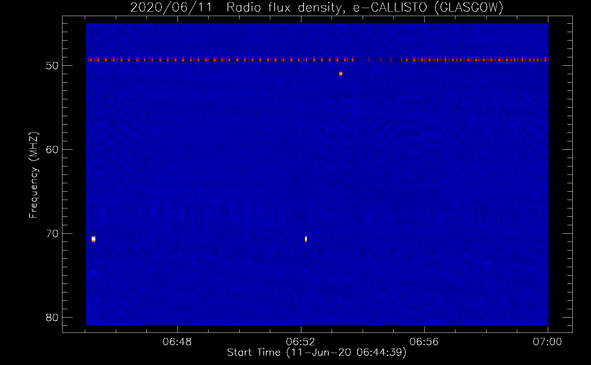
Task: Click the '50' frequency tick label
Action: [52, 66]
